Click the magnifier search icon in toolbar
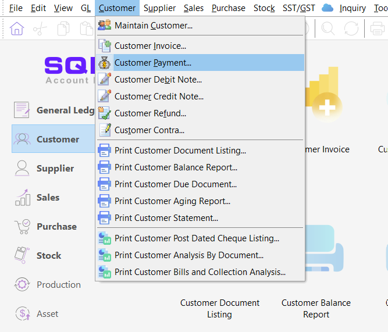Screen dimensions: 388x332 pos(328,28)
